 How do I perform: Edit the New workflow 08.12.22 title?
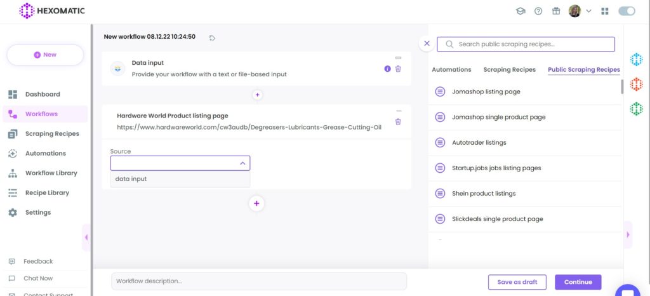pos(149,36)
